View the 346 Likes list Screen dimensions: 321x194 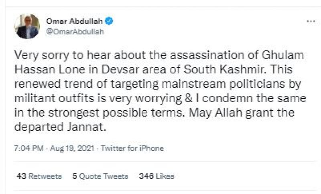[x=156, y=176]
